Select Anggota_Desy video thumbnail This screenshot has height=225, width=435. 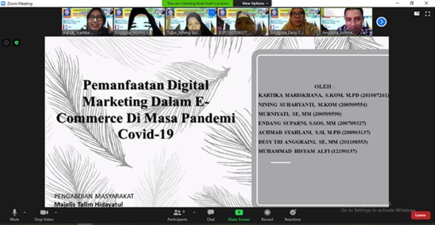(x=294, y=22)
